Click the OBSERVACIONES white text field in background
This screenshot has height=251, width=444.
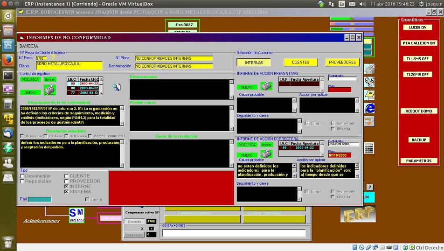[x=234, y=233]
